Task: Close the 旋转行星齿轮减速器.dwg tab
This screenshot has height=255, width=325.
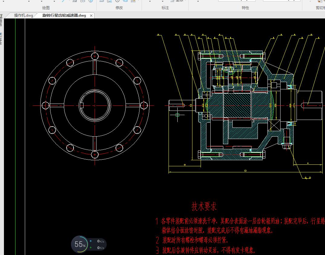Action: pyautogui.click(x=91, y=15)
